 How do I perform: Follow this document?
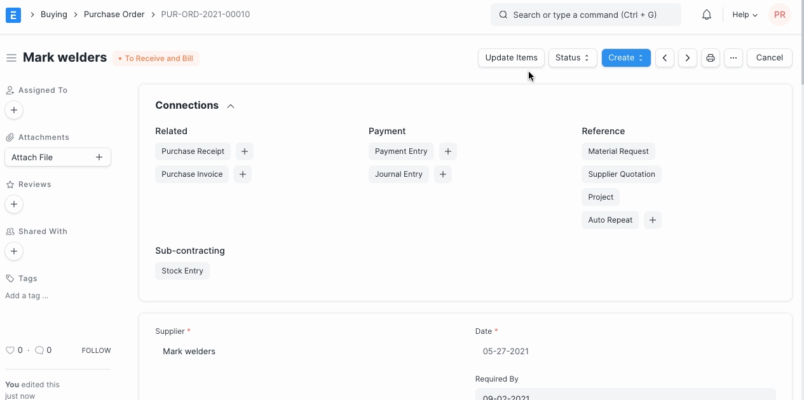96,350
